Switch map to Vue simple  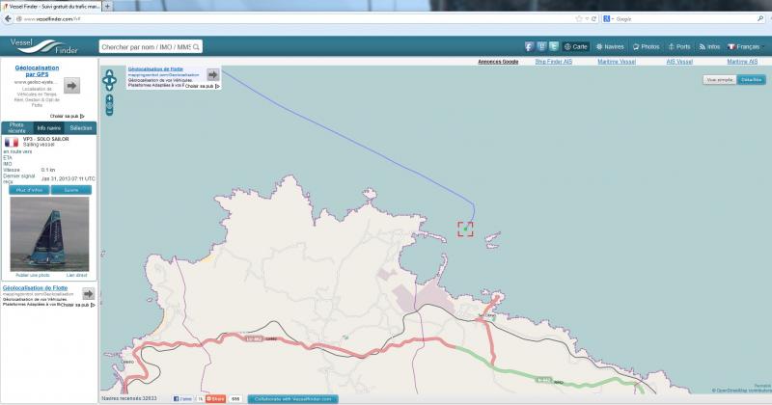pos(719,80)
